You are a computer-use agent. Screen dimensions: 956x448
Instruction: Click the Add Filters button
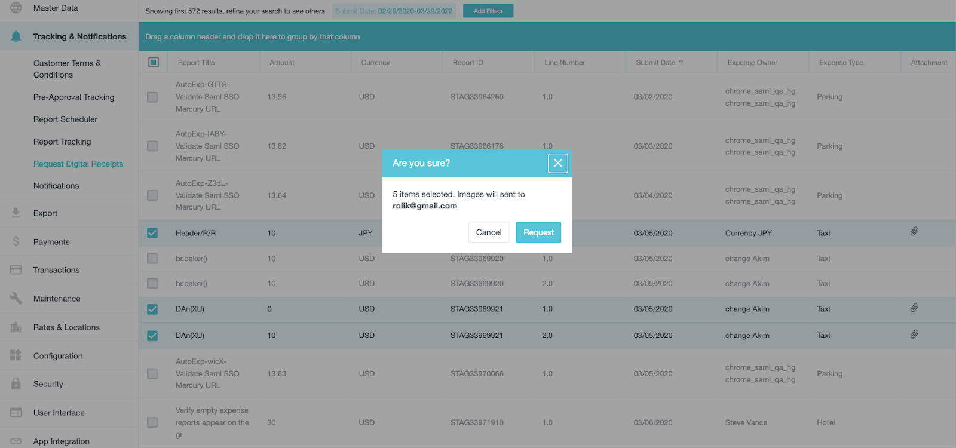click(488, 11)
